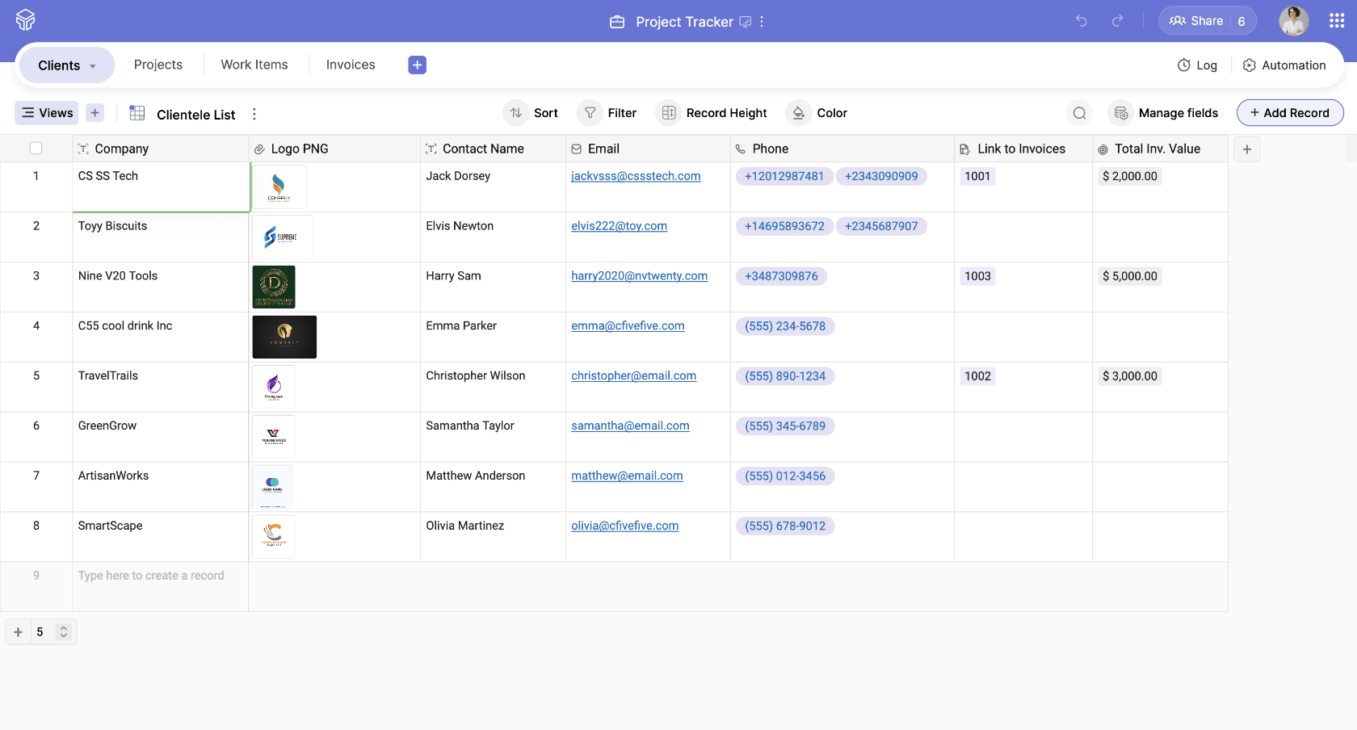Open Clientele List more options menu
This screenshot has width=1357, height=730.
click(x=254, y=114)
